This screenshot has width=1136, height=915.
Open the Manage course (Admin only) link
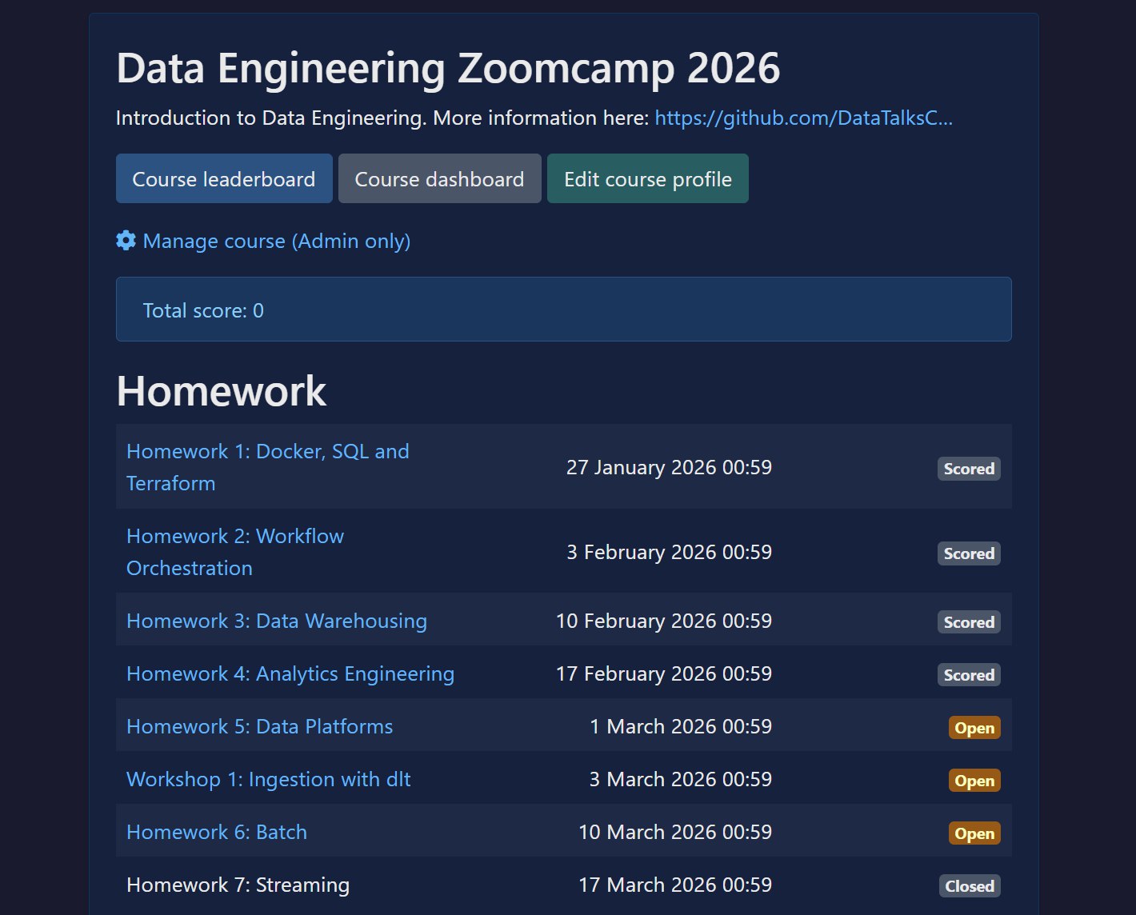(276, 241)
